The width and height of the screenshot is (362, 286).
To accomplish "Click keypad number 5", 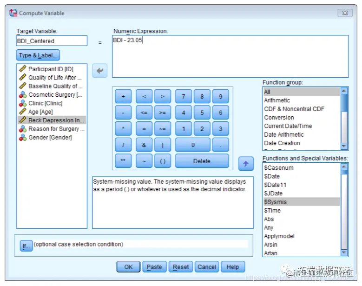I will pyautogui.click(x=202, y=113).
